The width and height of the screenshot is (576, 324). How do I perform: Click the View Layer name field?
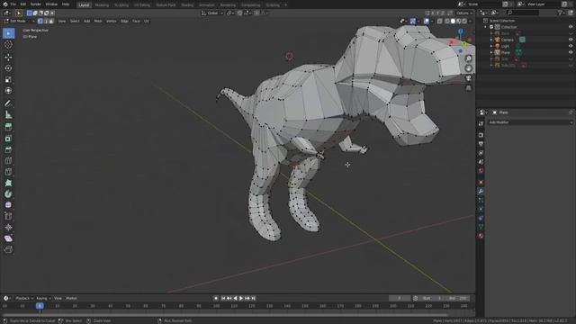pyautogui.click(x=543, y=4)
